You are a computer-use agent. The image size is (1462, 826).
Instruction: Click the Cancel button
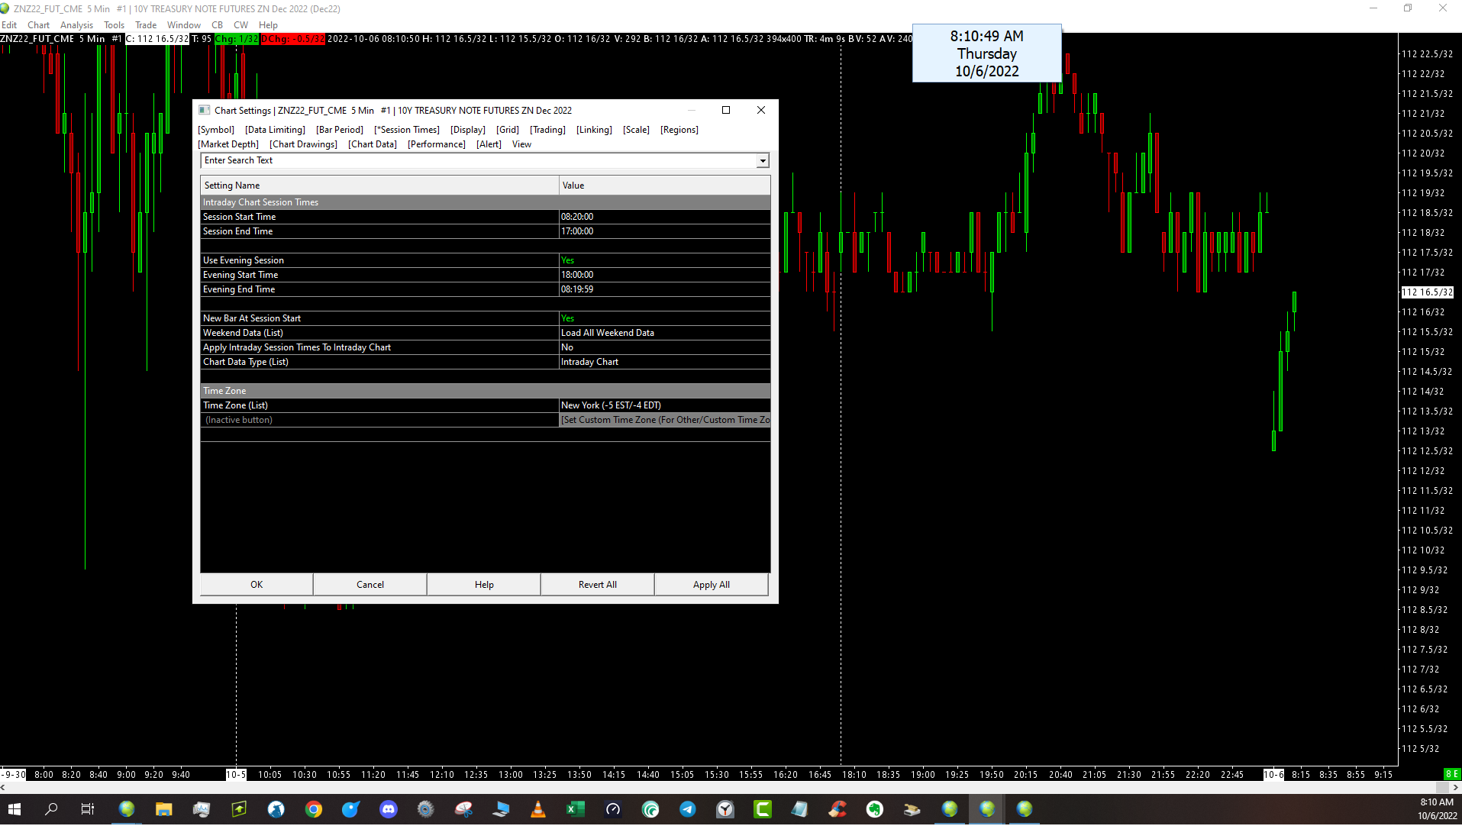370,585
